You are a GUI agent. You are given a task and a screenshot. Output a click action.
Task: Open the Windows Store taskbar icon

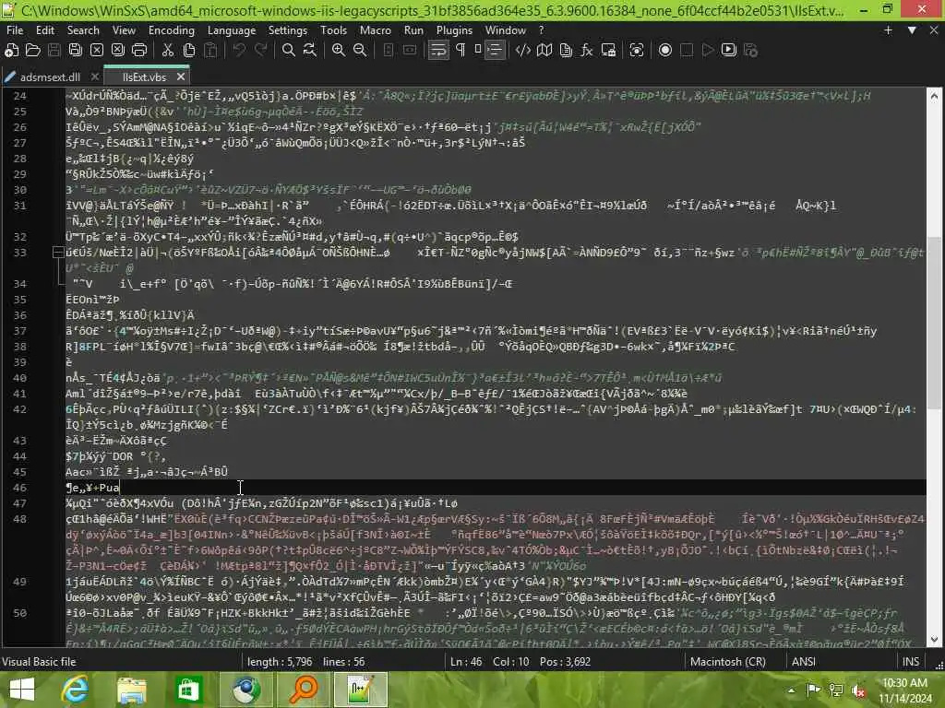click(188, 690)
